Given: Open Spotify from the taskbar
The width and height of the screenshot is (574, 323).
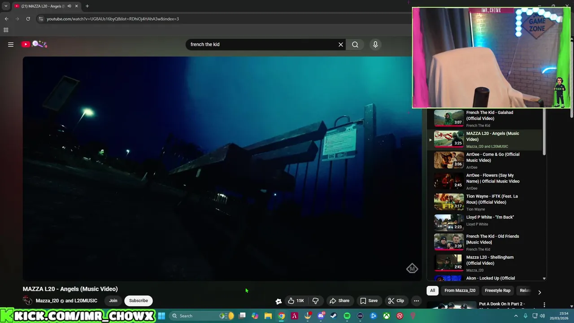Looking at the screenshot, I should [347, 316].
